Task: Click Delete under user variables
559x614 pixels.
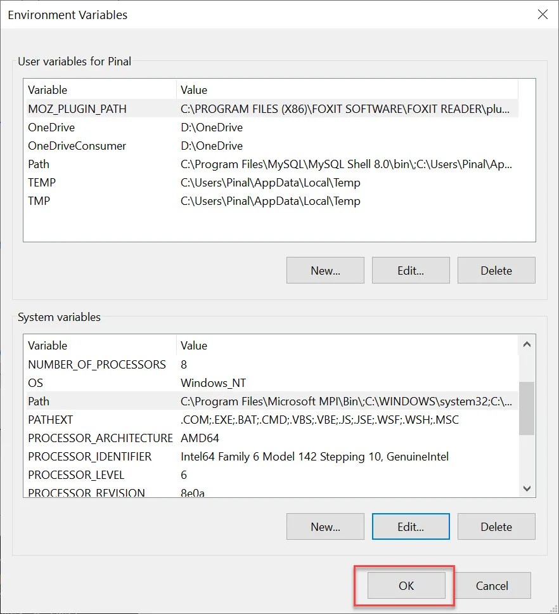Action: (x=496, y=270)
